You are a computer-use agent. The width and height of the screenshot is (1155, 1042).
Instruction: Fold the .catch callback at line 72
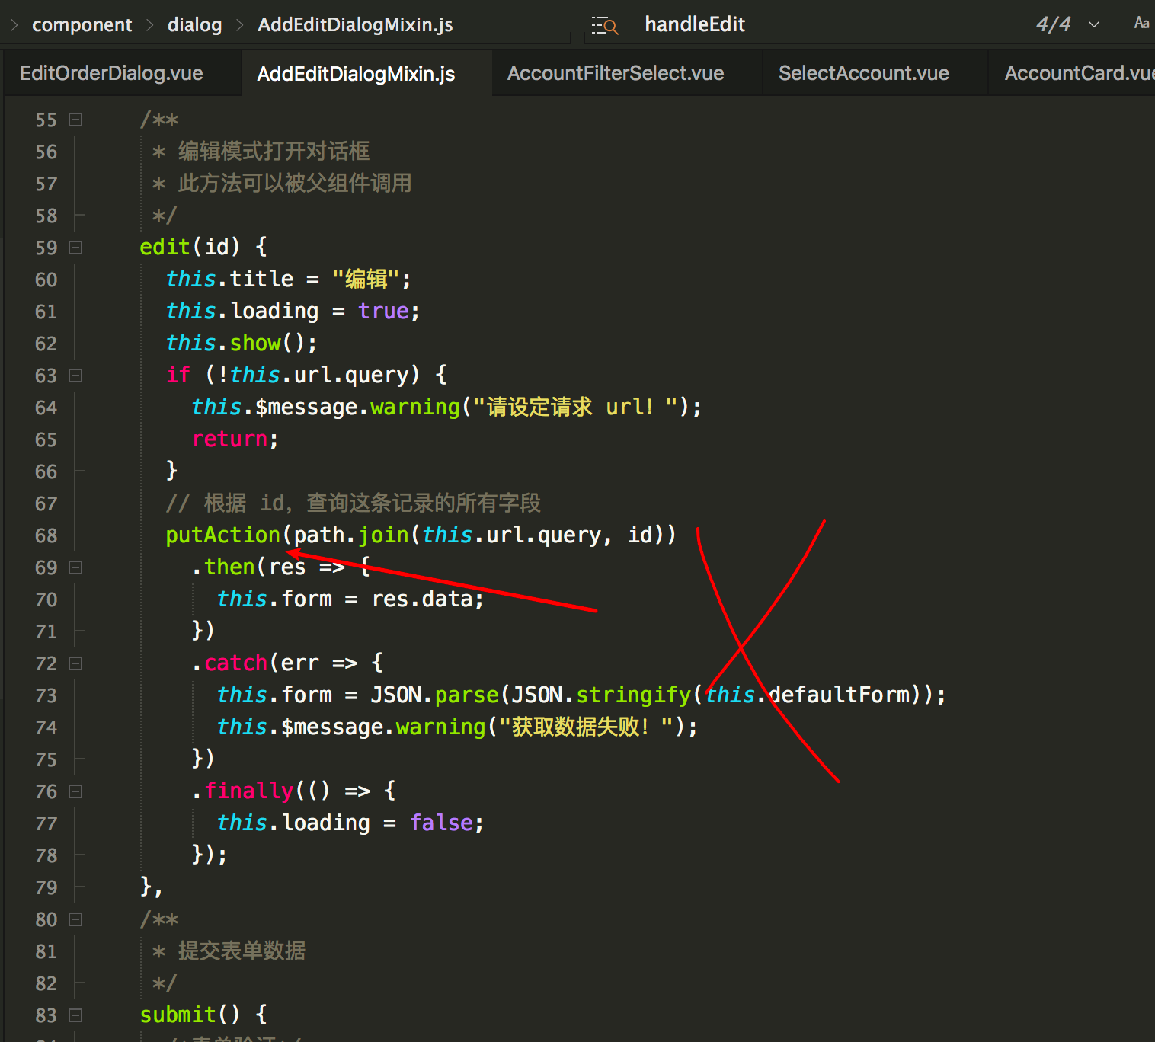pos(75,663)
